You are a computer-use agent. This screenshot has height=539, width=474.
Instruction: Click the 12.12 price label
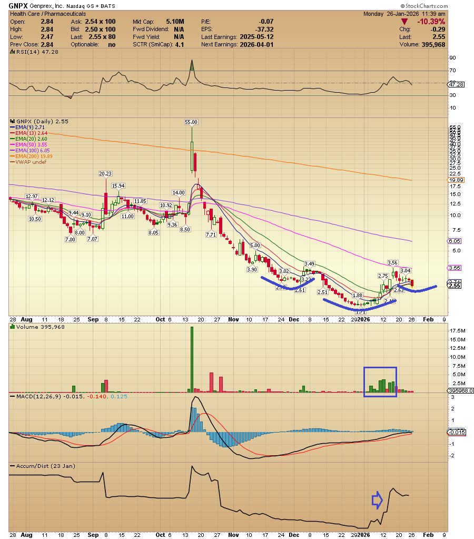pos(48,200)
